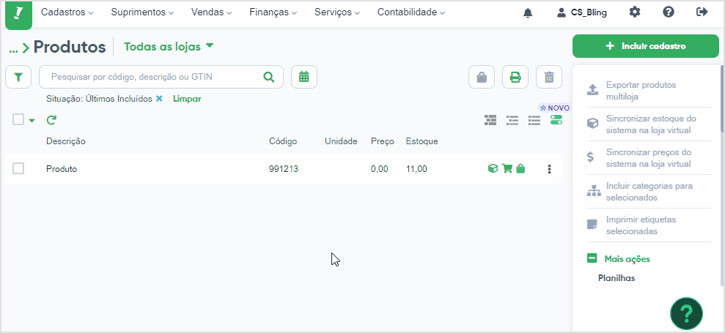Click the shopping bag toolbar button
The width and height of the screenshot is (725, 333).
(x=482, y=77)
